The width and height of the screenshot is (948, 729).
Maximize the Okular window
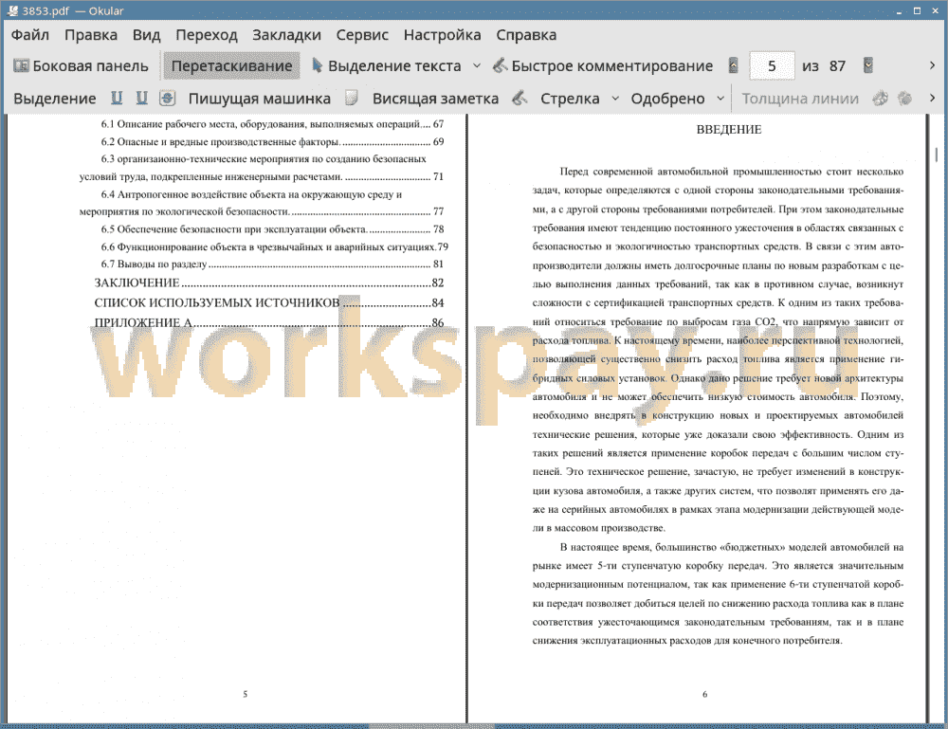point(917,10)
